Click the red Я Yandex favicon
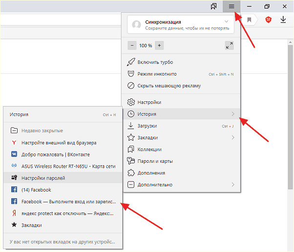 (x=14, y=213)
